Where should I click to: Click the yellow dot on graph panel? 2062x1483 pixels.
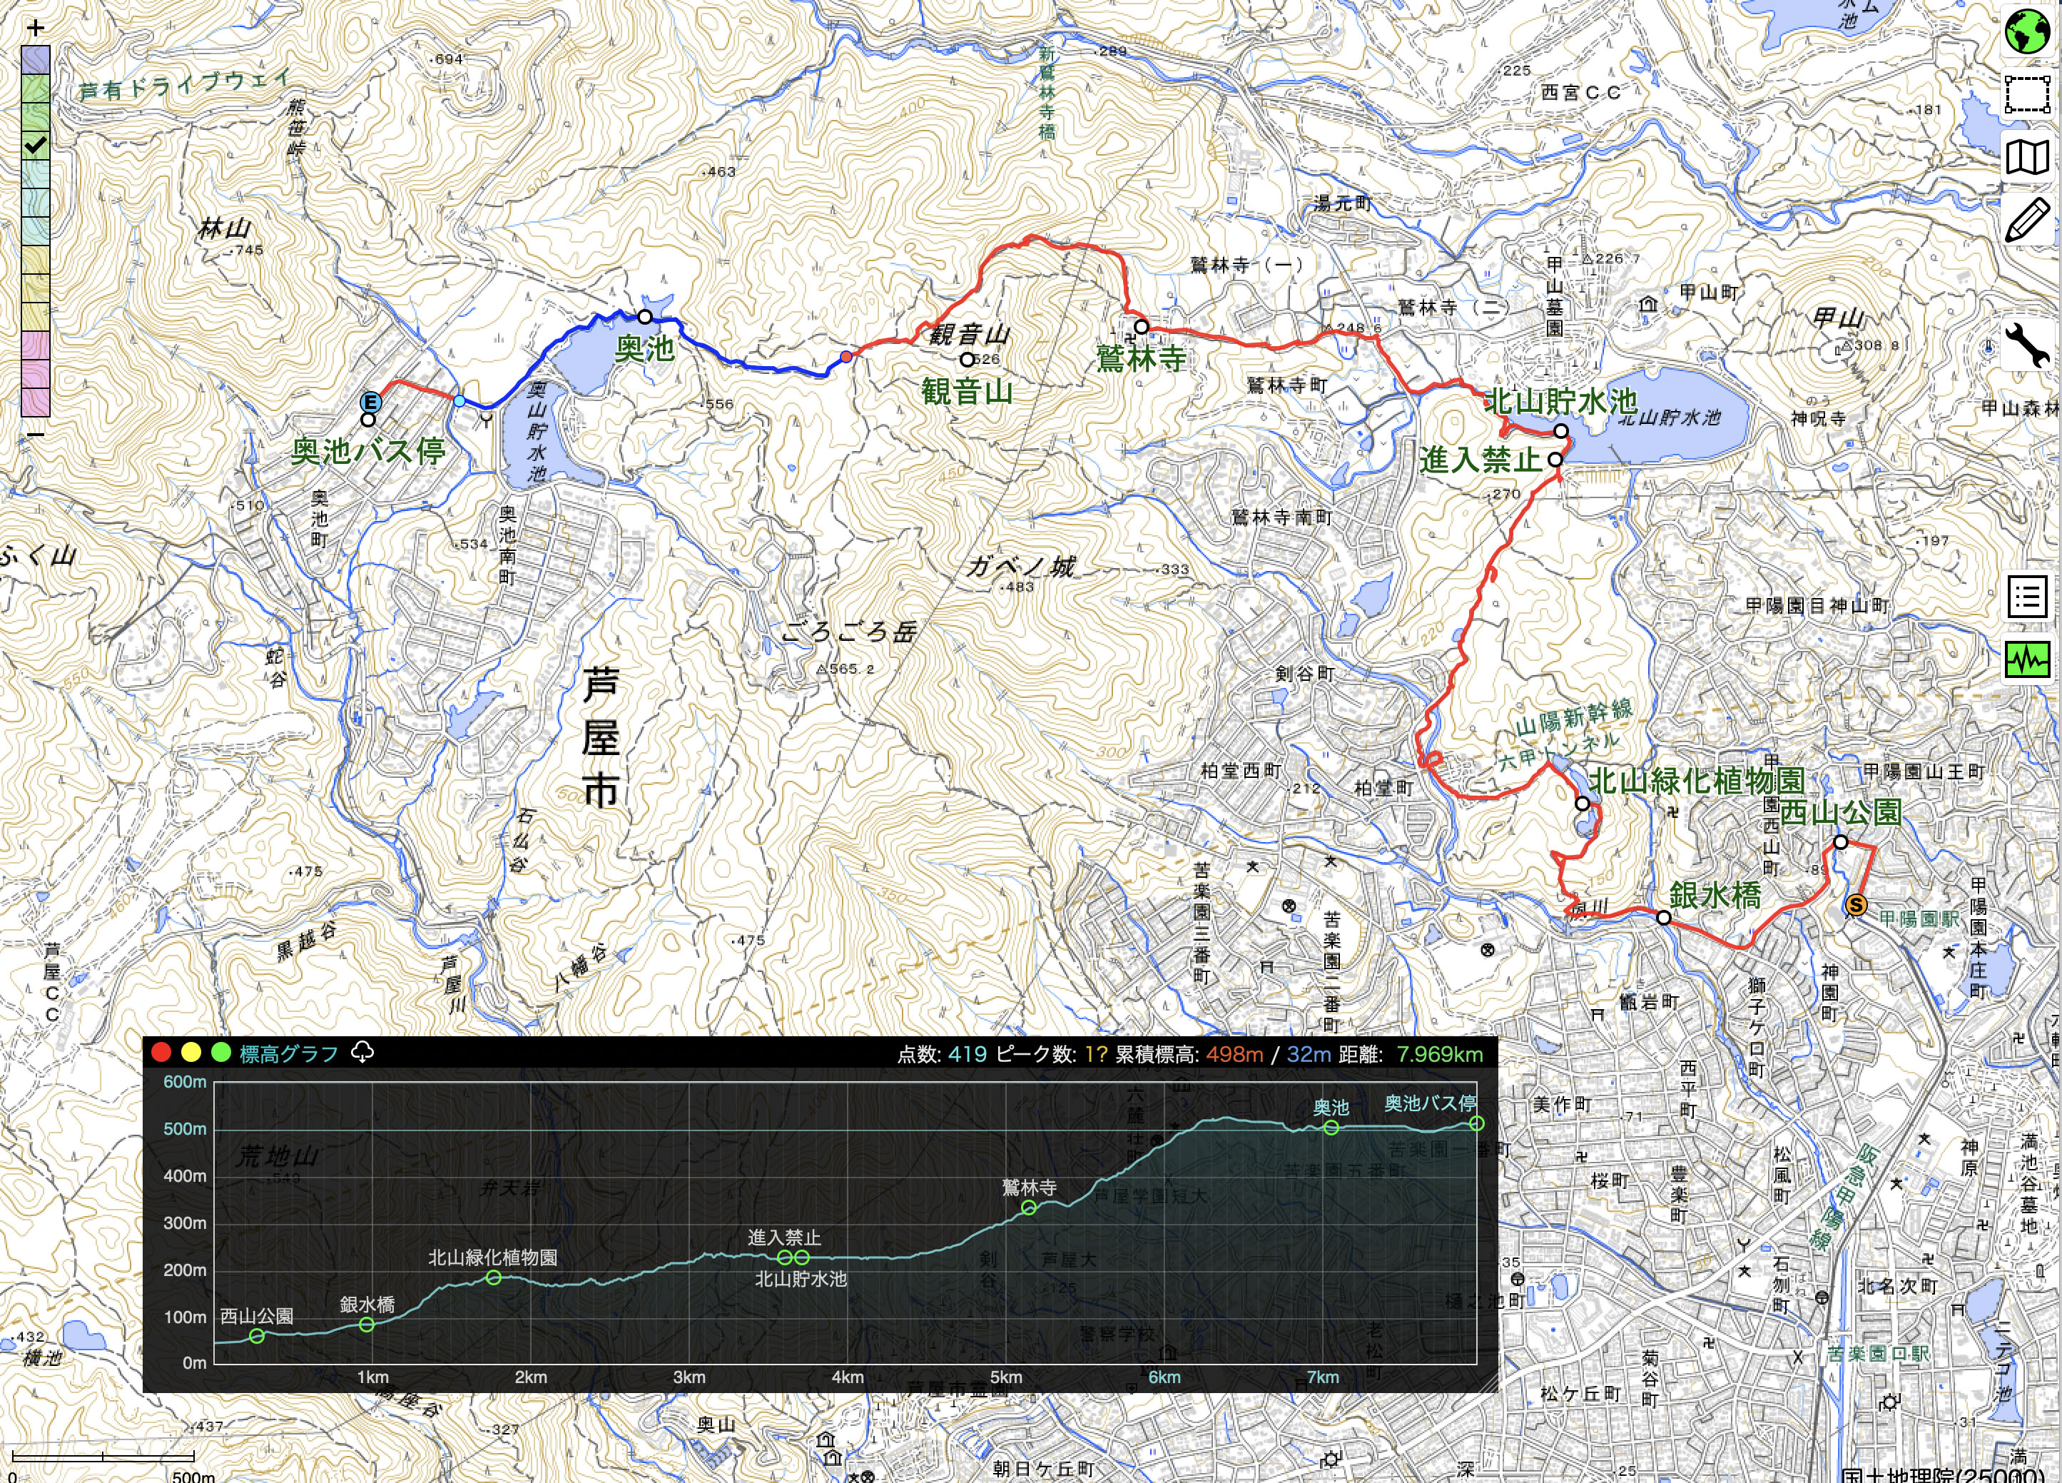[x=191, y=1053]
